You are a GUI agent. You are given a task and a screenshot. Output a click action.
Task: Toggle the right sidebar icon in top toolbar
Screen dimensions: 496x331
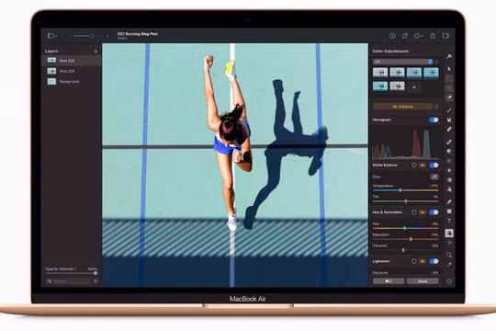(x=445, y=36)
